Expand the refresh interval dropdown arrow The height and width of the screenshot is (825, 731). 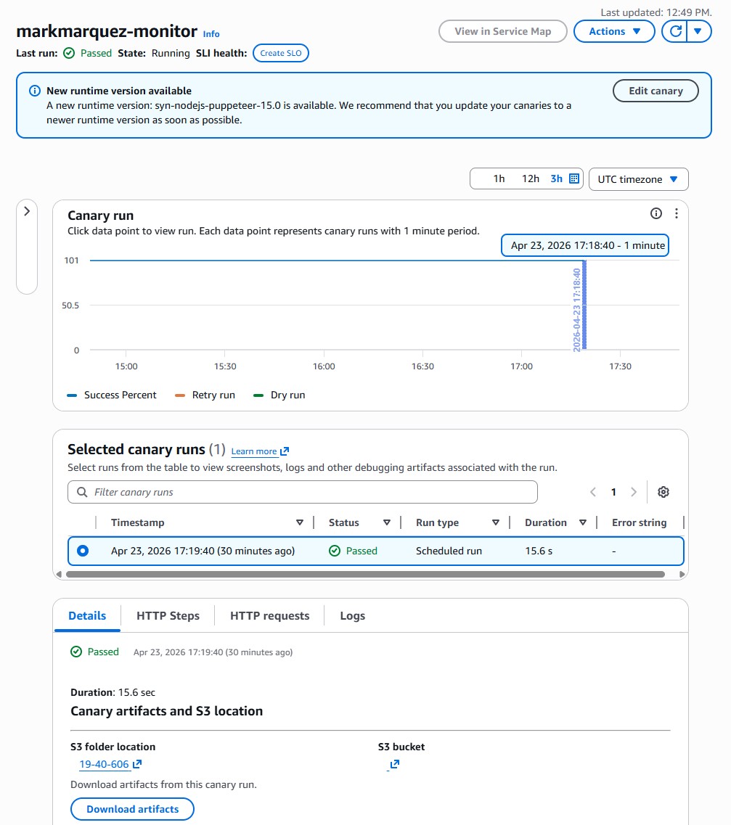(698, 31)
